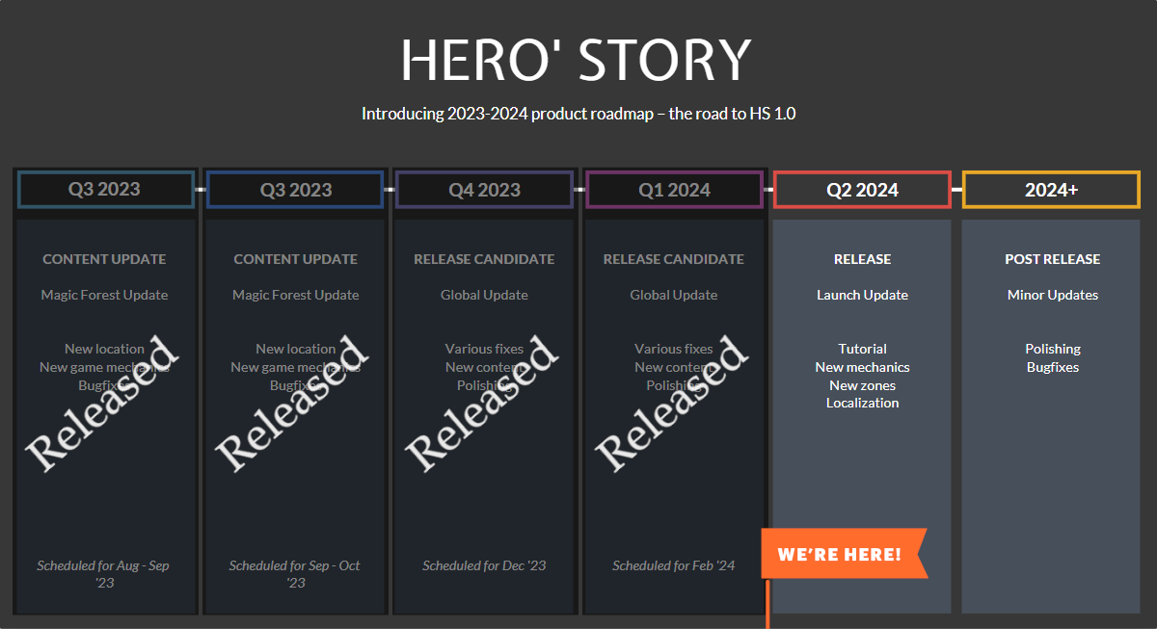Image resolution: width=1157 pixels, height=629 pixels.
Task: Click Scheduled for Aug - Sep '23 text
Action: pos(103,573)
